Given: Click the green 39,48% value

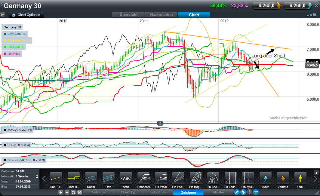Looking at the screenshot, I should [218, 6].
